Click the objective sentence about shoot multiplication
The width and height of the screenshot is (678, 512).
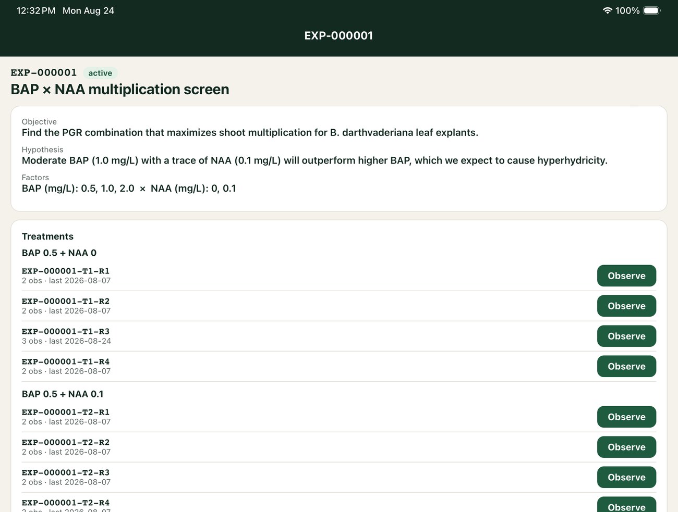[250, 132]
